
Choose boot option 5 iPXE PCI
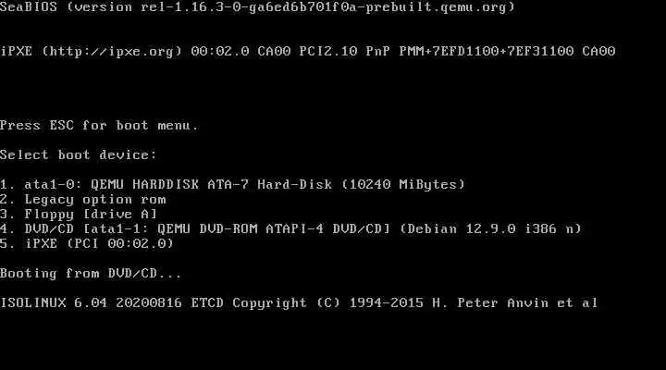coord(87,244)
